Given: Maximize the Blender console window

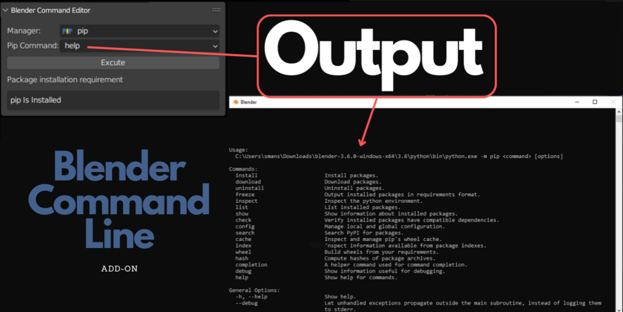Looking at the screenshot, I should (594, 102).
